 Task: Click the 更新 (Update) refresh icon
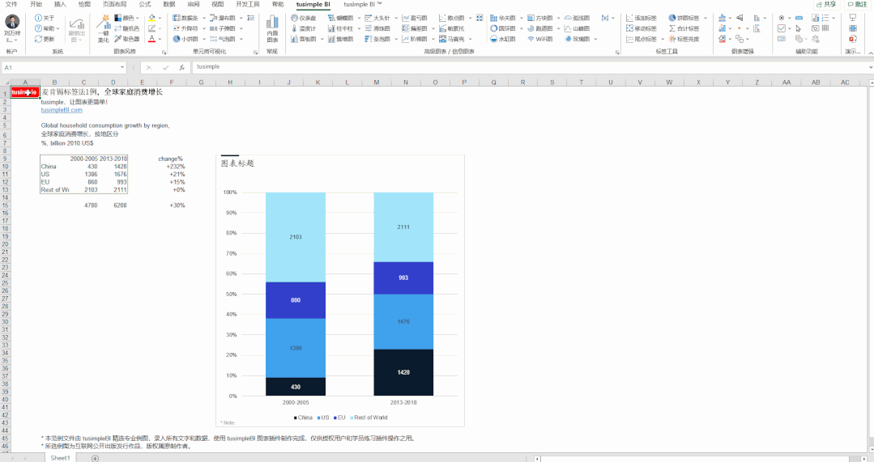tap(38, 39)
